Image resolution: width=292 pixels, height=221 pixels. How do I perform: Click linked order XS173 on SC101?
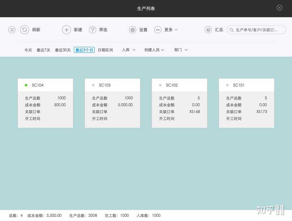[x=262, y=112]
